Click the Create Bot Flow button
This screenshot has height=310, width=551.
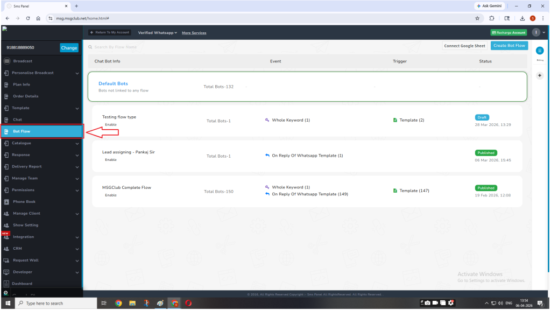509,46
